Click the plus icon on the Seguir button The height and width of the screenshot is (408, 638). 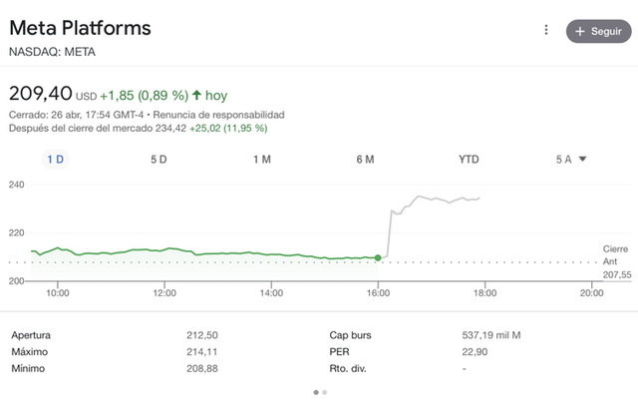click(x=580, y=31)
